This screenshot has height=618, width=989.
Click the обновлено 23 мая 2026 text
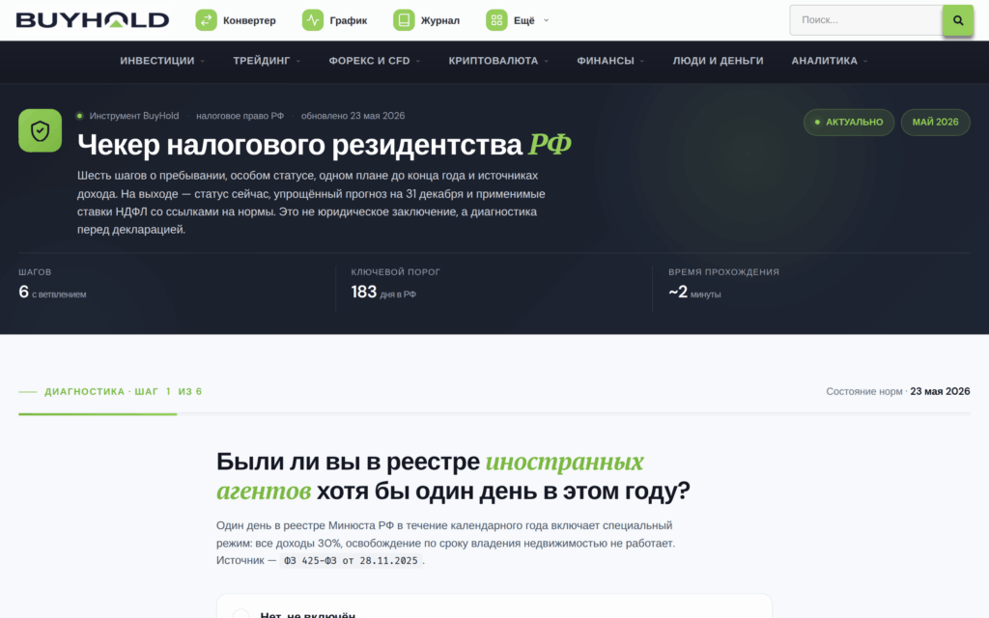353,116
